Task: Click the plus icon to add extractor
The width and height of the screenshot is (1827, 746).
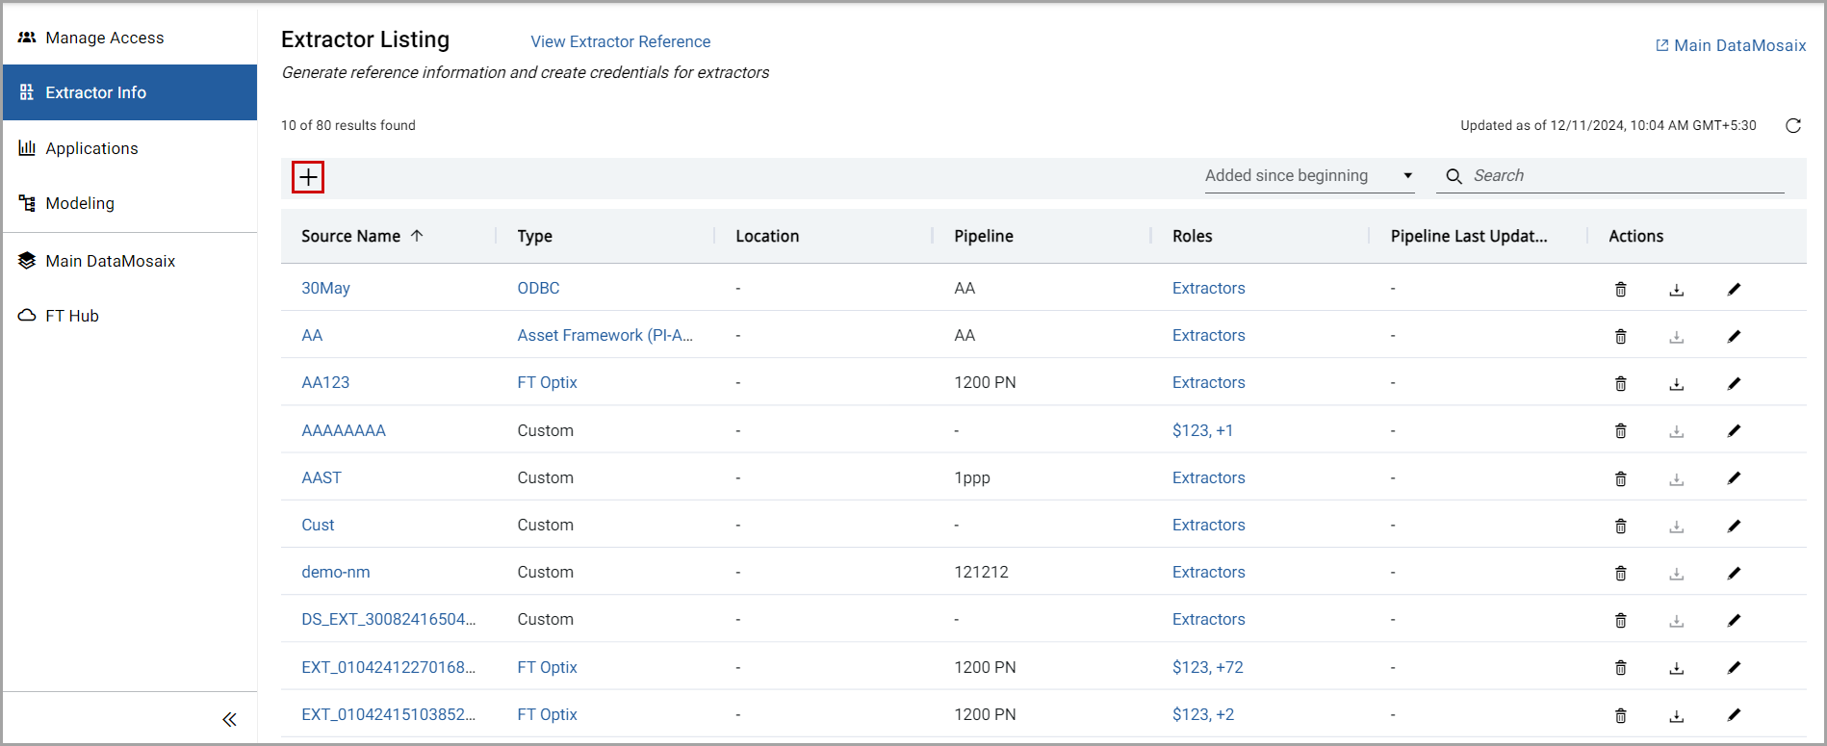Action: click(308, 177)
